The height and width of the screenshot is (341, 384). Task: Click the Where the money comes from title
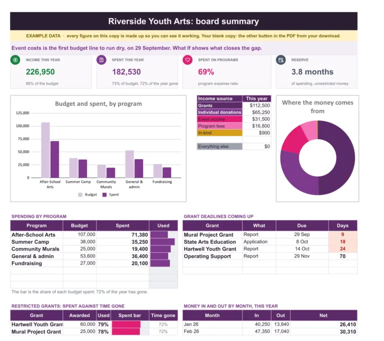coord(317,107)
